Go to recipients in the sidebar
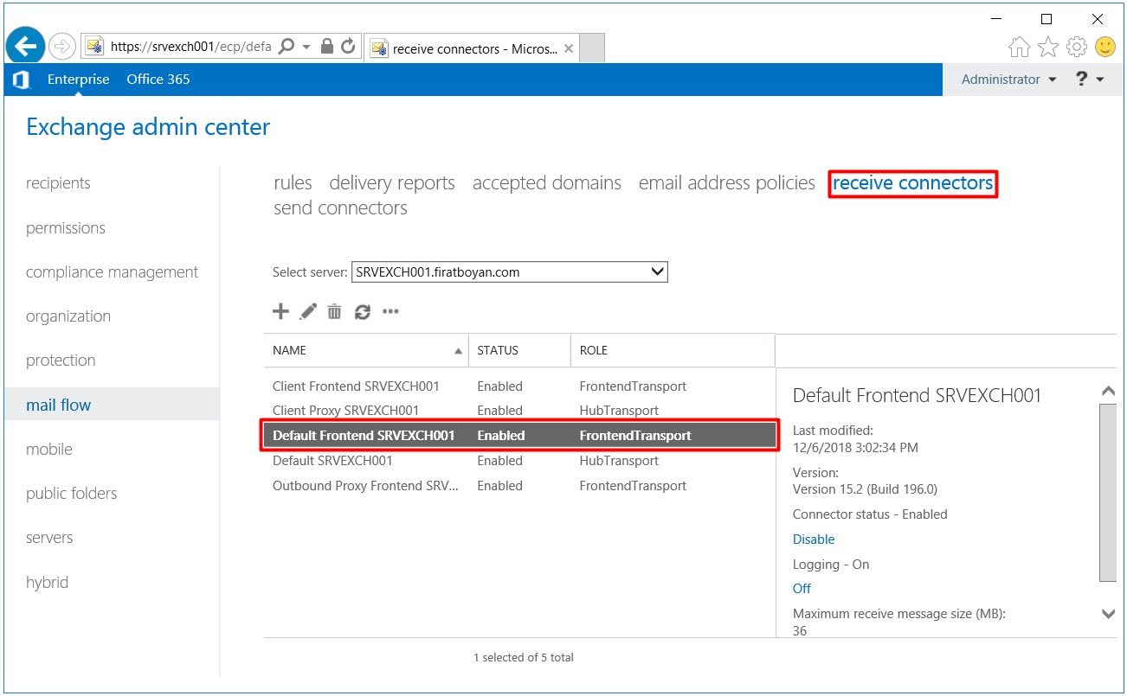Viewport: 1127px width, 696px height. coord(58,183)
